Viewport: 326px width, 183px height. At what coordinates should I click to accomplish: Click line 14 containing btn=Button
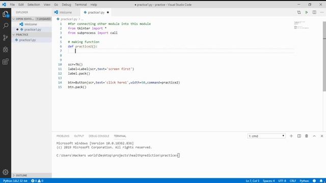(x=124, y=82)
